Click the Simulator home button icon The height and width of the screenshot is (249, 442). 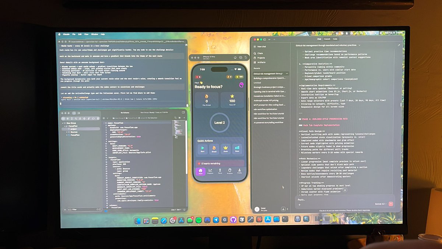coord(234,57)
